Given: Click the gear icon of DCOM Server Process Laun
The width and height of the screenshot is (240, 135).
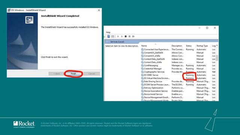Looking at the screenshot, I should pos(142,85).
